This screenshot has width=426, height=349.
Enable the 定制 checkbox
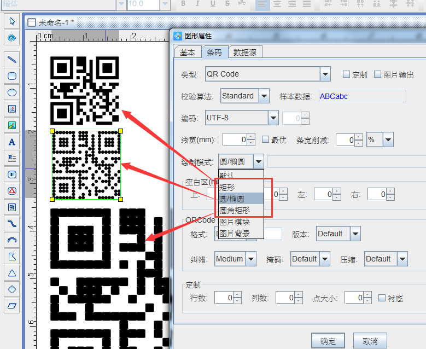point(346,74)
